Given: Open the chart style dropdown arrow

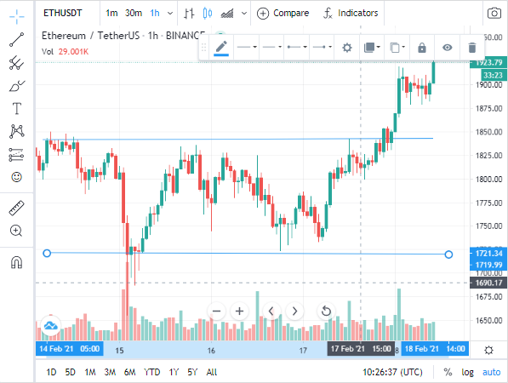Looking at the screenshot, I should tap(244, 14).
